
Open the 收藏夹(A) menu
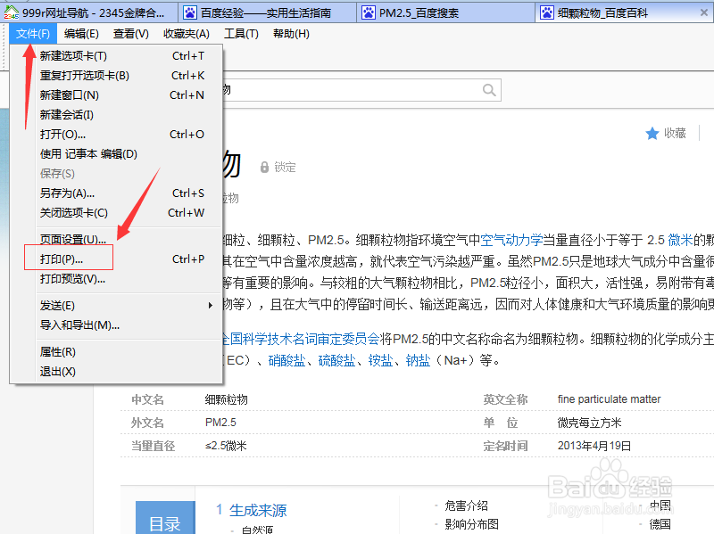point(187,34)
